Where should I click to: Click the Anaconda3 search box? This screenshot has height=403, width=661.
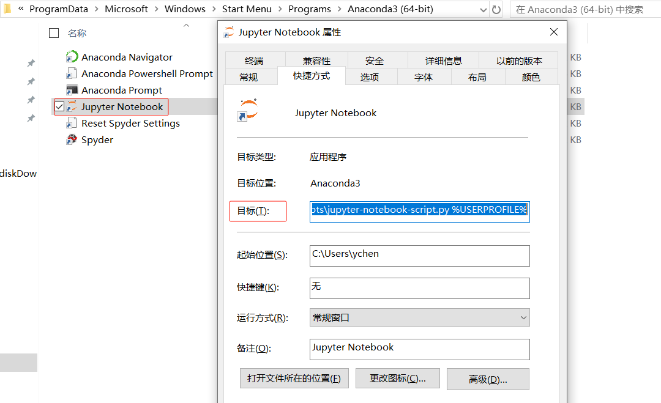tap(585, 9)
